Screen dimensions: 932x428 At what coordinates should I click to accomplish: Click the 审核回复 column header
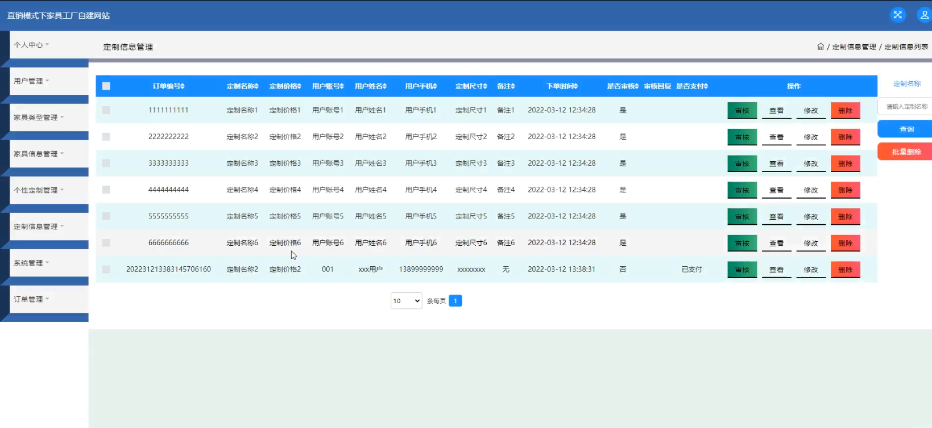(657, 86)
